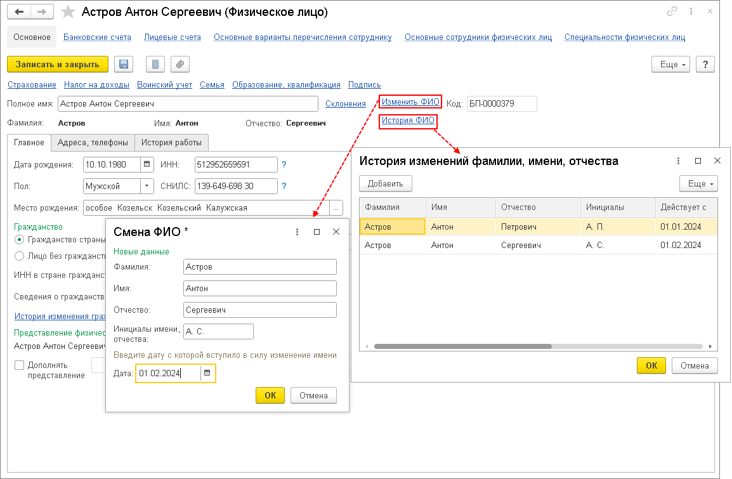
Task: Open История ФИО link
Action: 408,120
